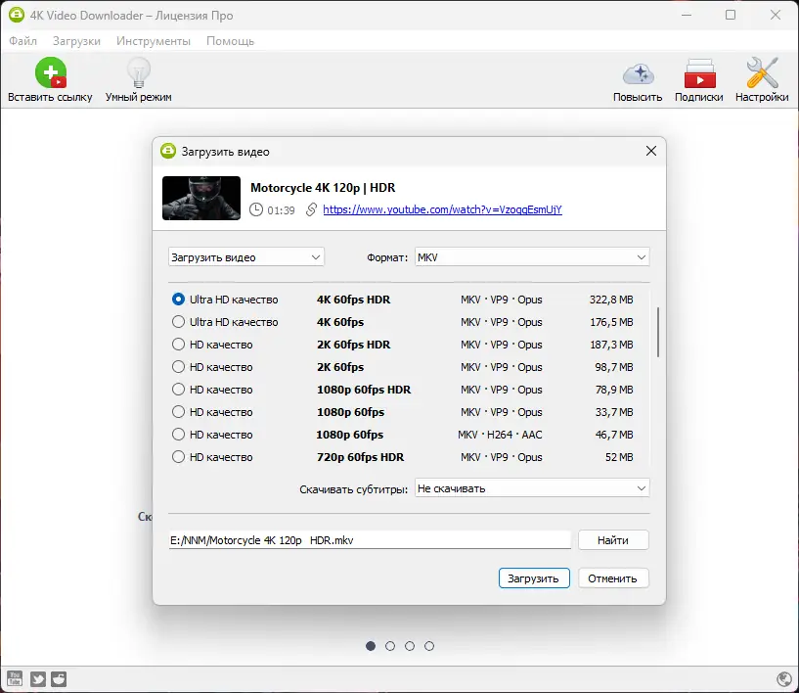Select the third page indicator dot
The image size is (799, 693).
click(410, 646)
